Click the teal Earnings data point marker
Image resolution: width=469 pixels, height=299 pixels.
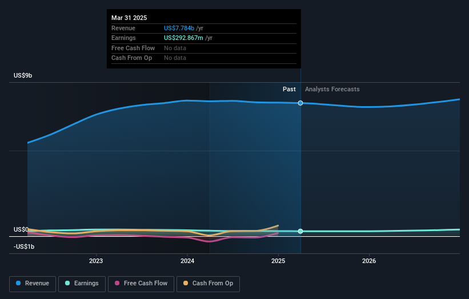(x=300, y=231)
